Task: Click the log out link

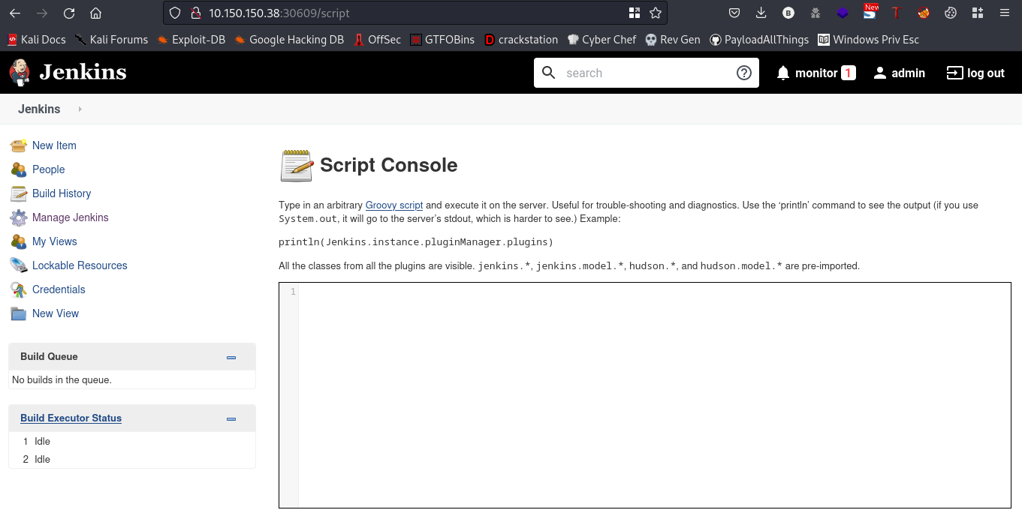Action: coord(975,73)
